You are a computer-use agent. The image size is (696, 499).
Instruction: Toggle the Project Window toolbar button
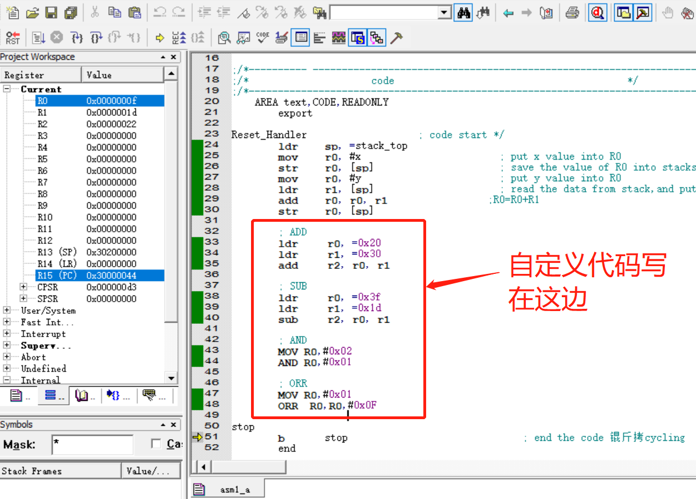coord(623,12)
